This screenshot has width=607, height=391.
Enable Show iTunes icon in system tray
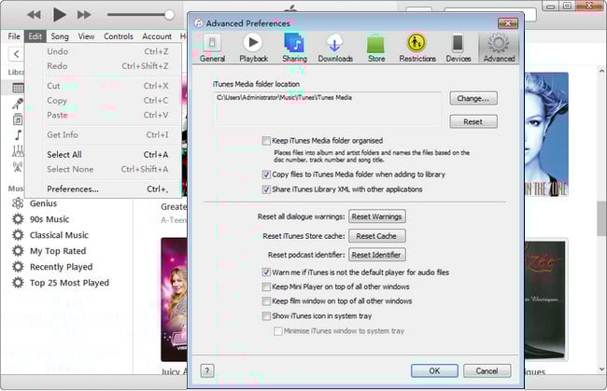pos(266,316)
